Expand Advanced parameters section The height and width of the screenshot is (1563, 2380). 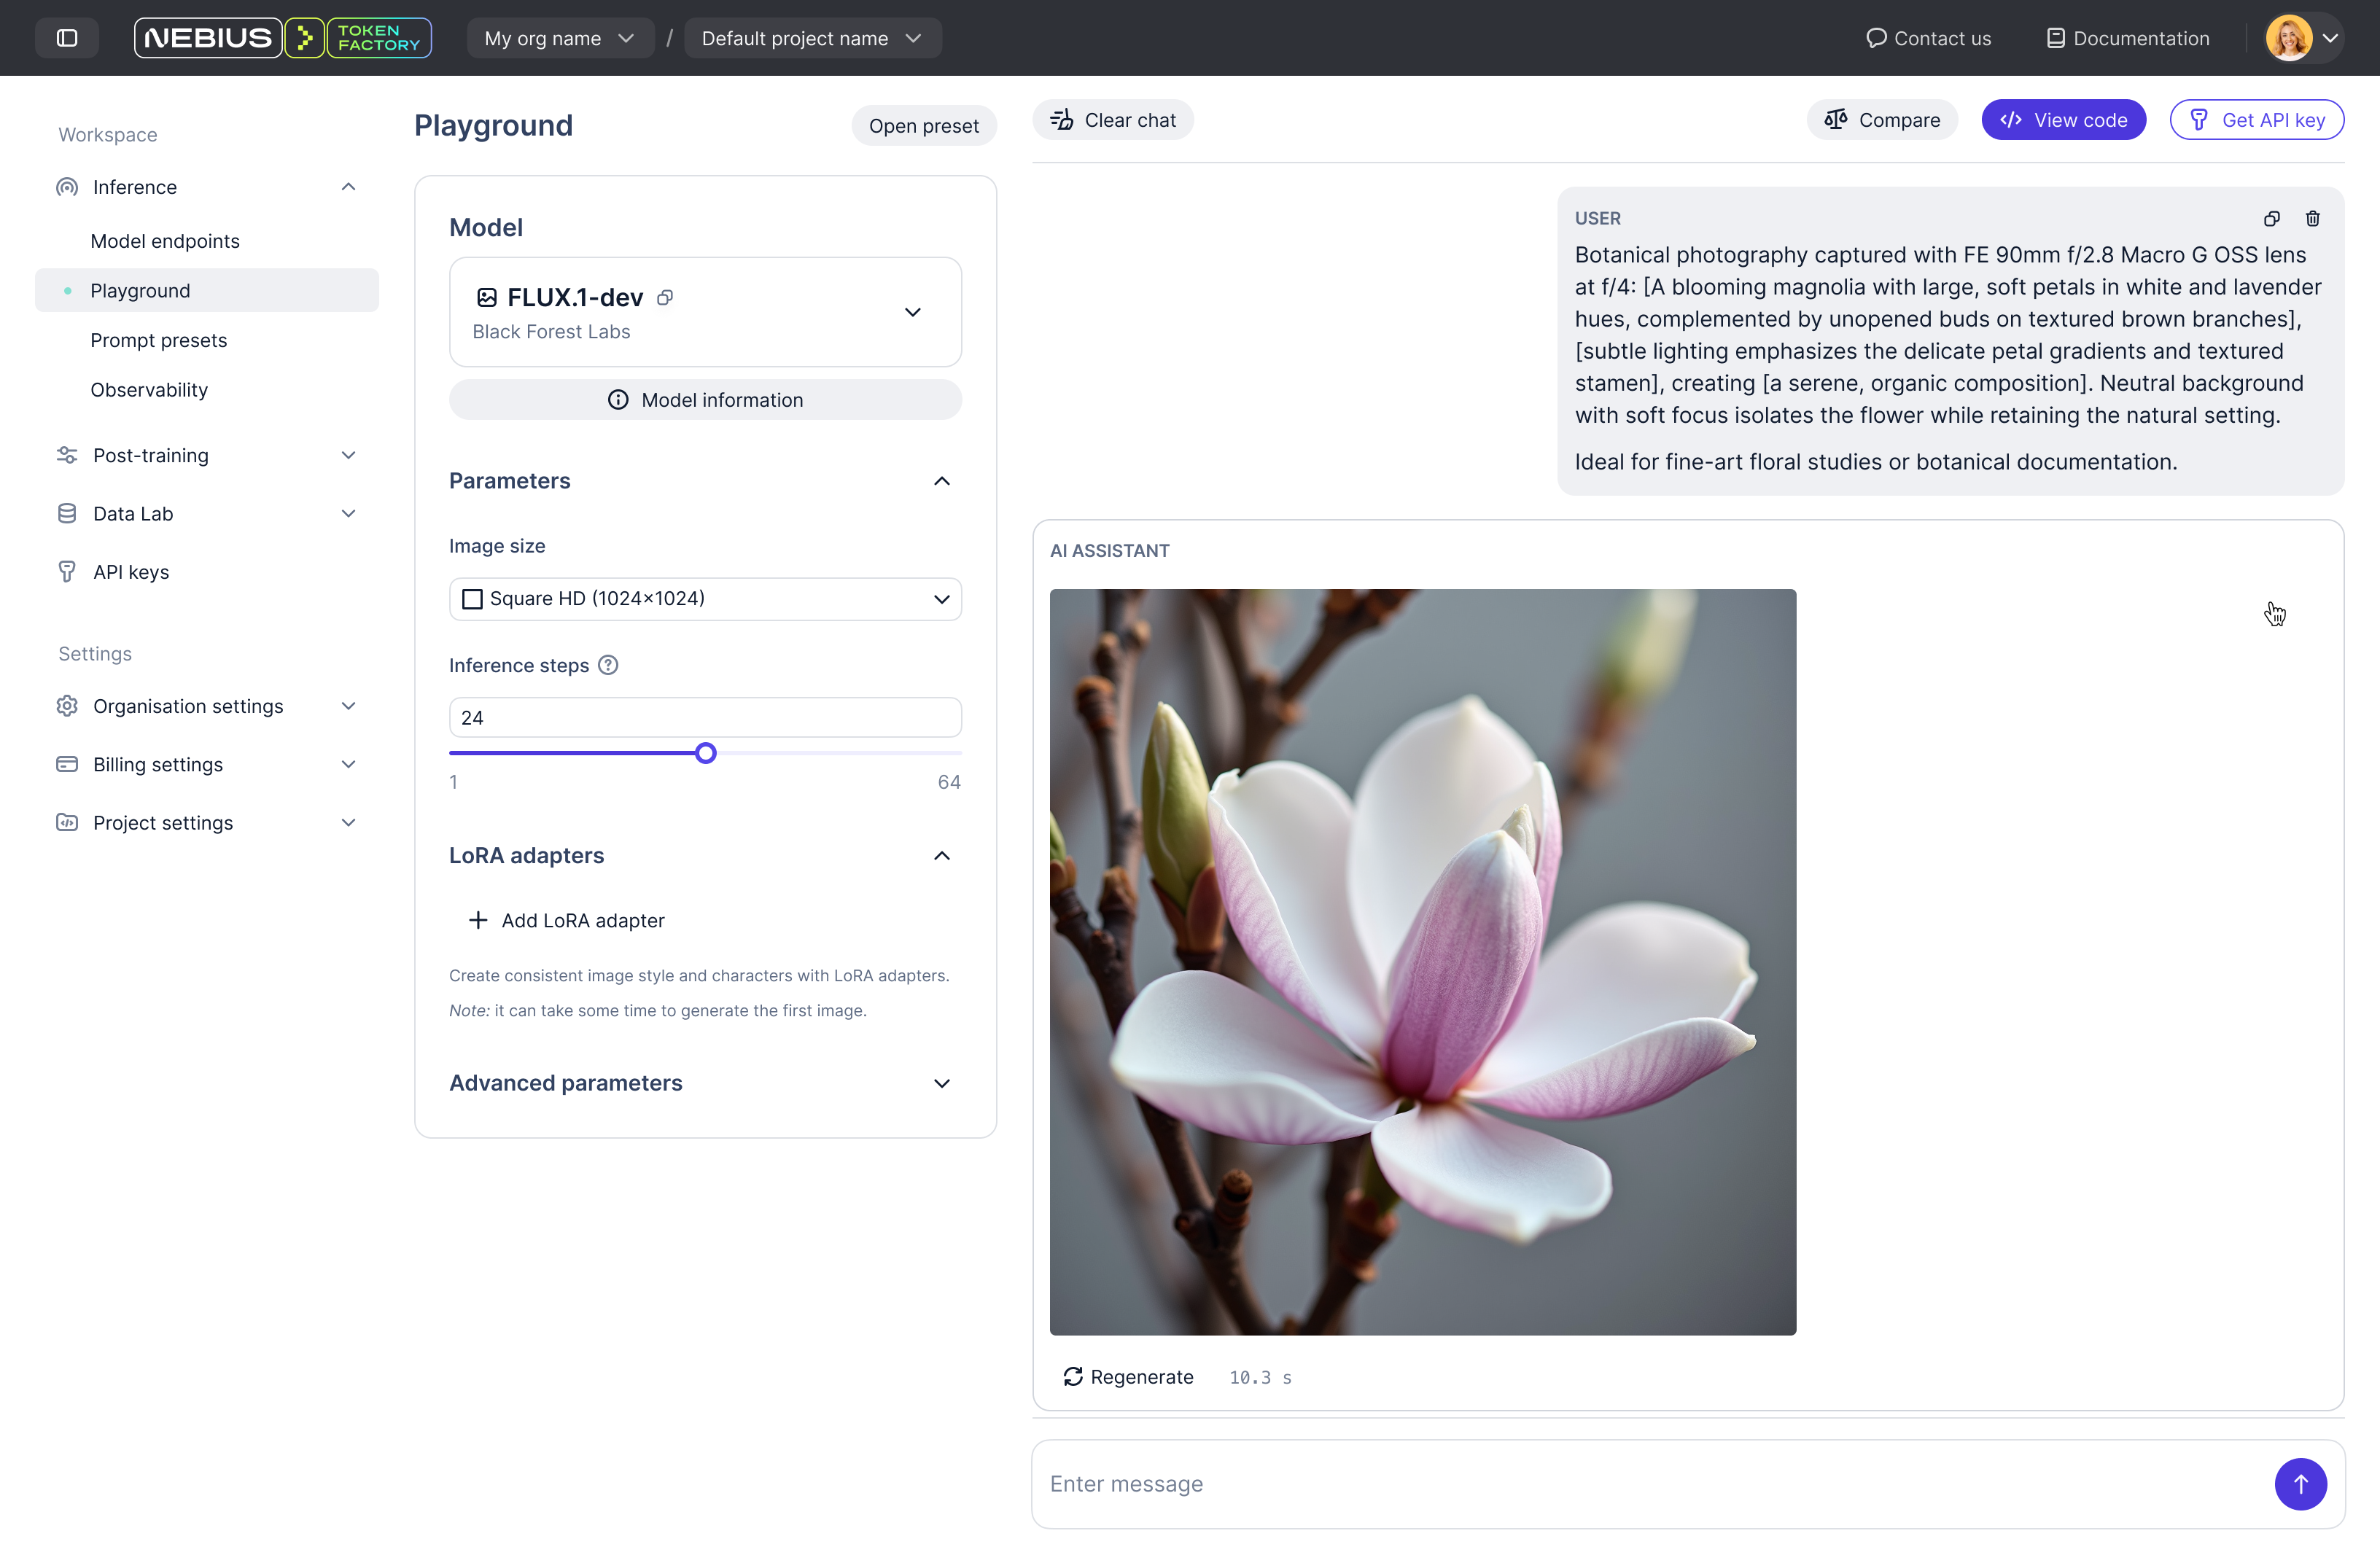941,1083
